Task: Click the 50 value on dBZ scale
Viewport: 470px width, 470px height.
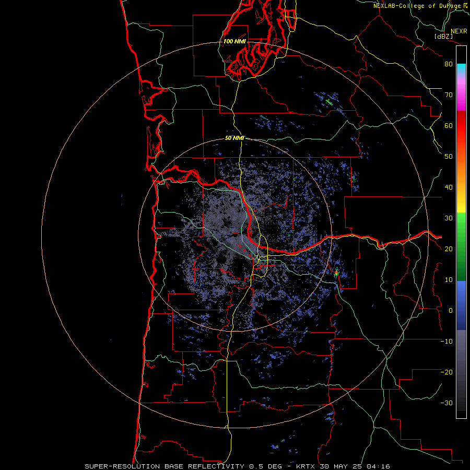Action: coord(449,157)
